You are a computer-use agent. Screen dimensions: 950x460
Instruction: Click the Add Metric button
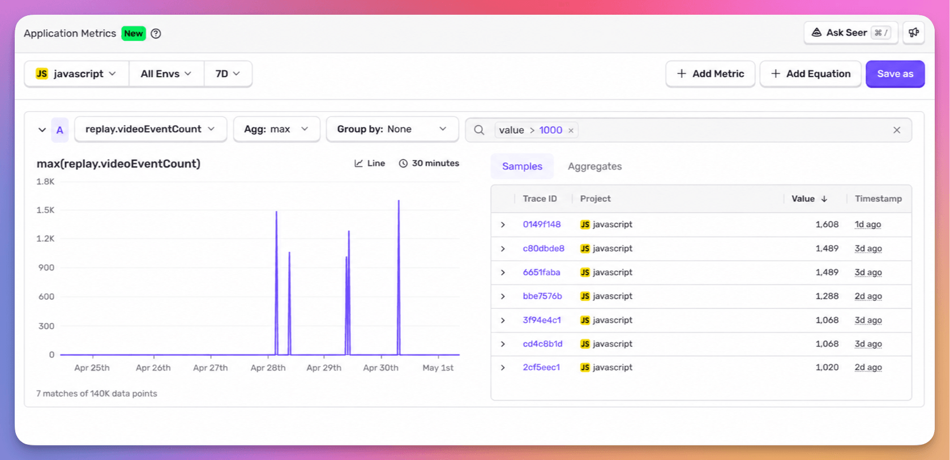pos(711,74)
